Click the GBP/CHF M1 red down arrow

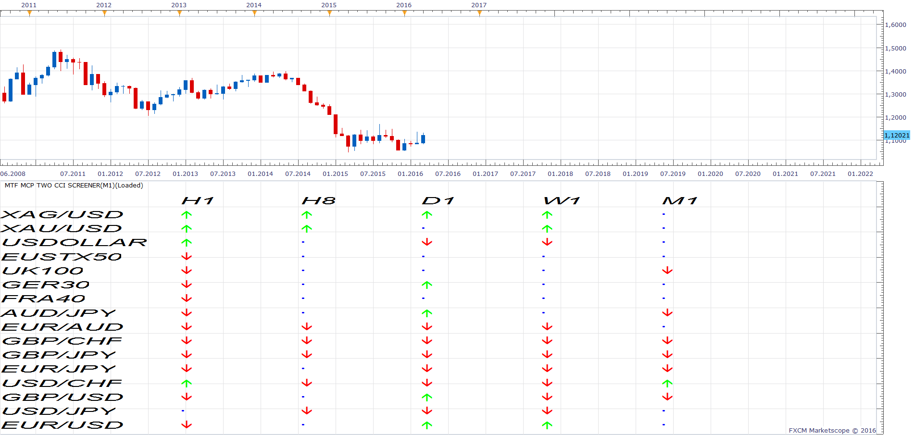(667, 341)
